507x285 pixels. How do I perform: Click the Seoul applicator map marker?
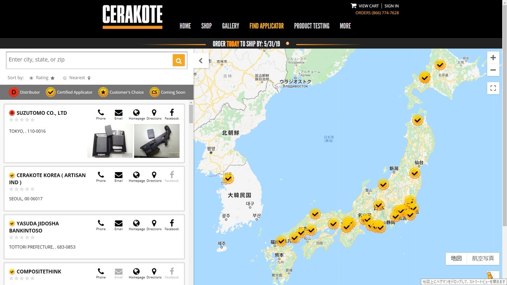point(228,179)
